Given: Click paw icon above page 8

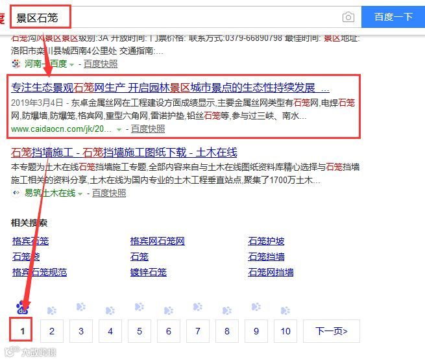Looking at the screenshot, I should click(227, 310).
